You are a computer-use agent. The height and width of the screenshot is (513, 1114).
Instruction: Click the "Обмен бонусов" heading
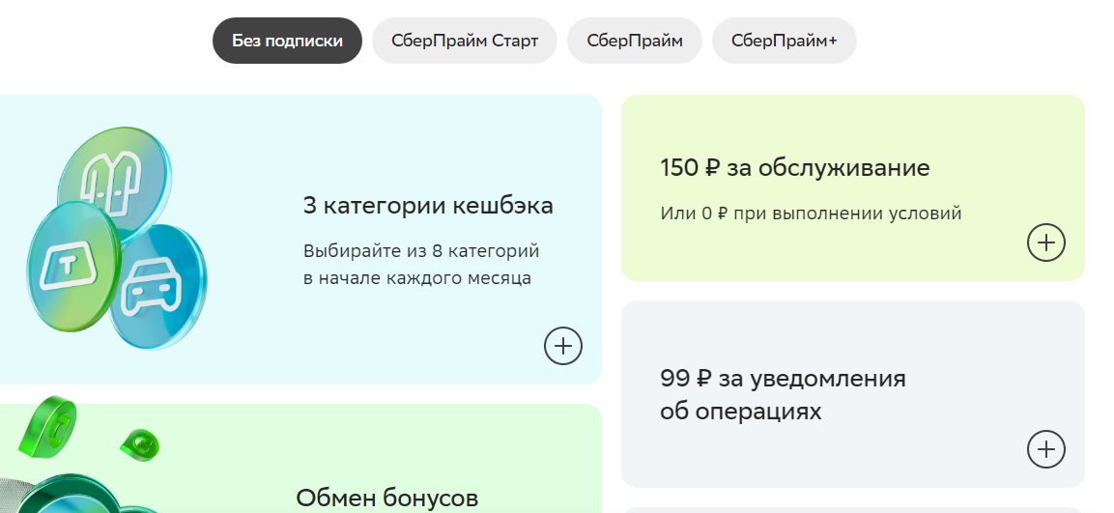(x=387, y=498)
